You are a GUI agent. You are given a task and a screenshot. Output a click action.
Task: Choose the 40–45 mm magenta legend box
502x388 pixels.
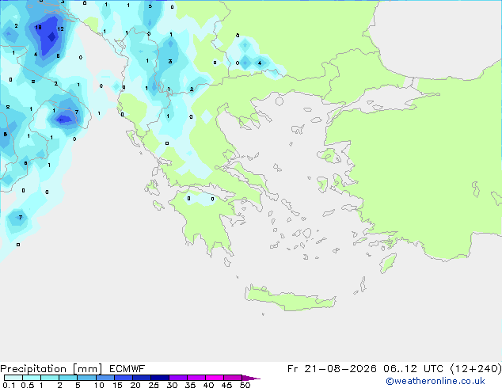point(215,378)
